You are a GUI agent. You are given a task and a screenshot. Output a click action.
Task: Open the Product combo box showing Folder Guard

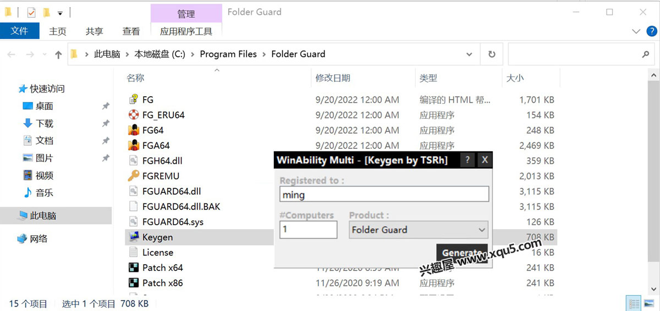point(419,230)
